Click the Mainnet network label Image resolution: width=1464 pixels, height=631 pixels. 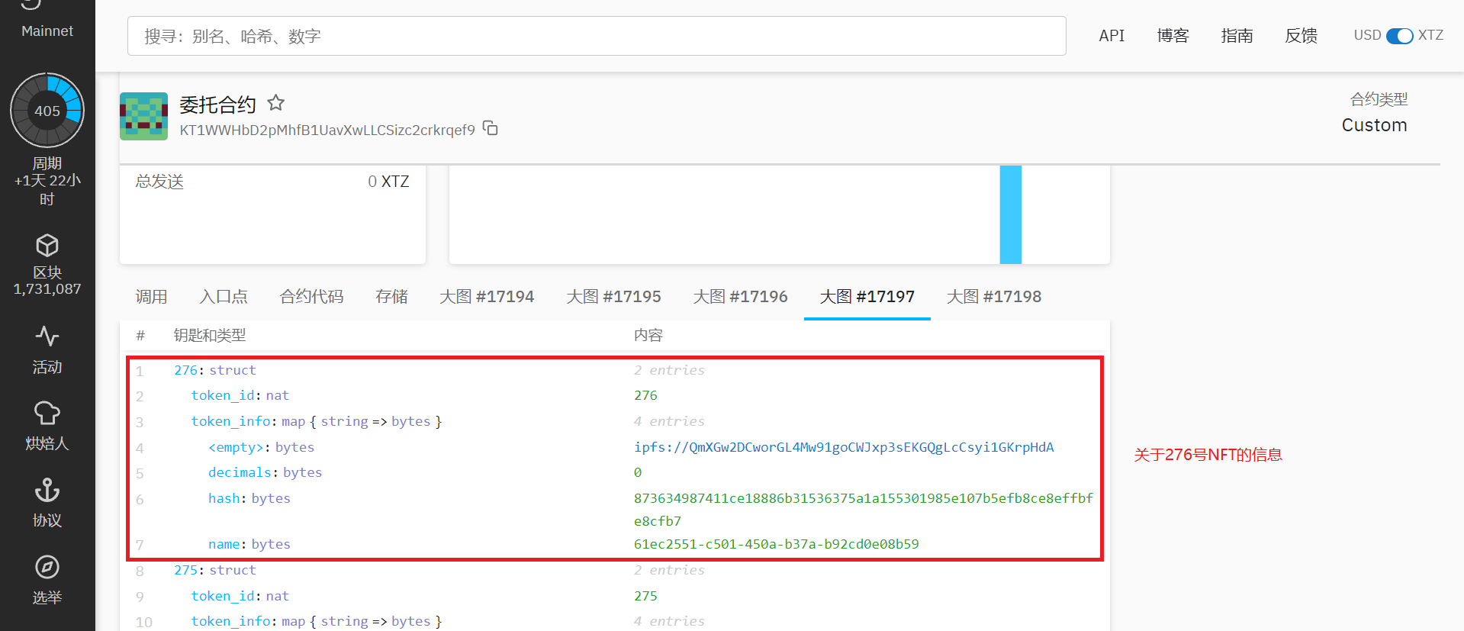(47, 31)
